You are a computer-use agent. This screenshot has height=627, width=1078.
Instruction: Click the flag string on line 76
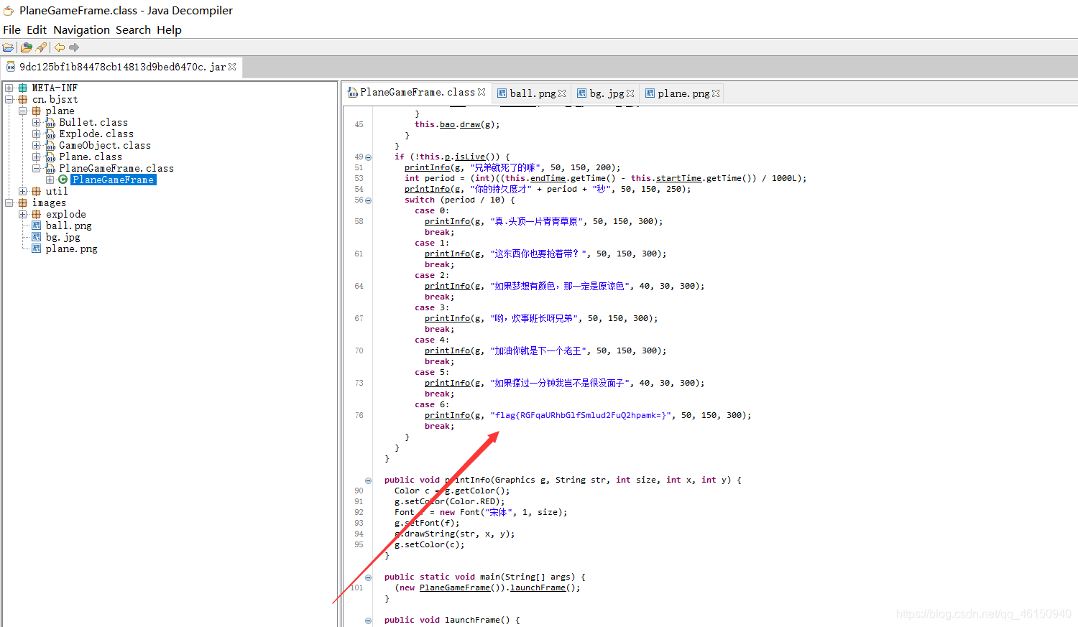[x=581, y=415]
